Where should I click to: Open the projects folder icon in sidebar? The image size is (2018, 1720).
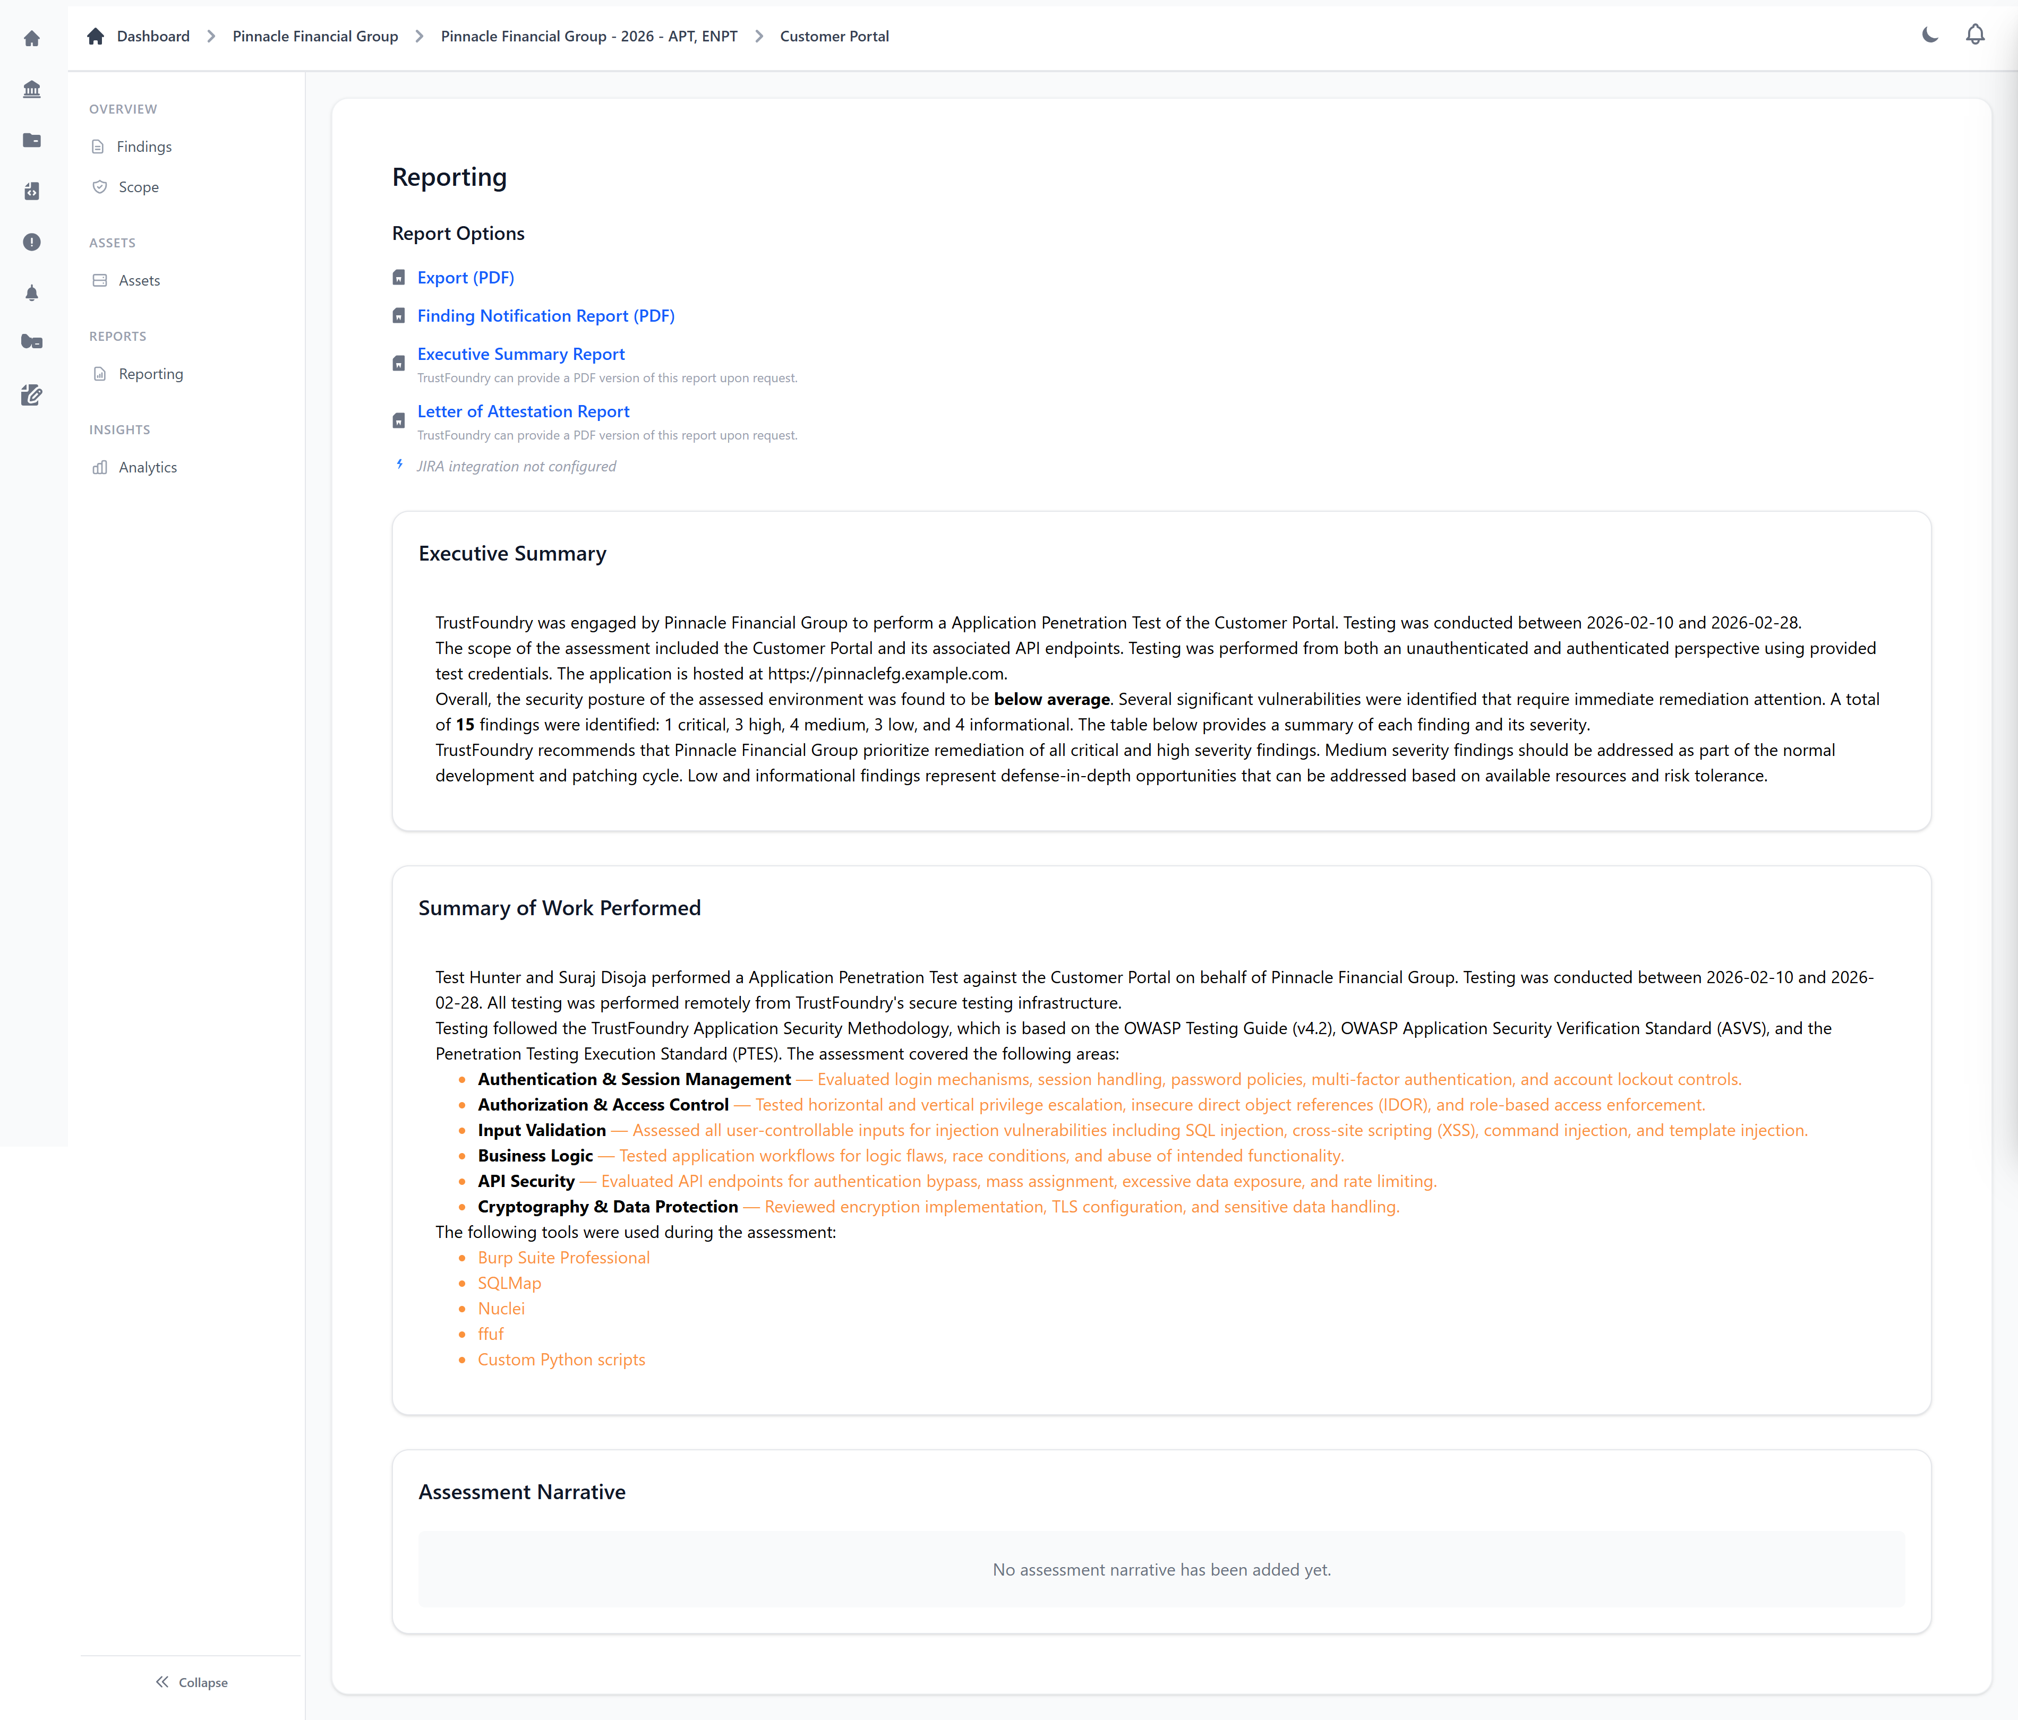click(32, 140)
